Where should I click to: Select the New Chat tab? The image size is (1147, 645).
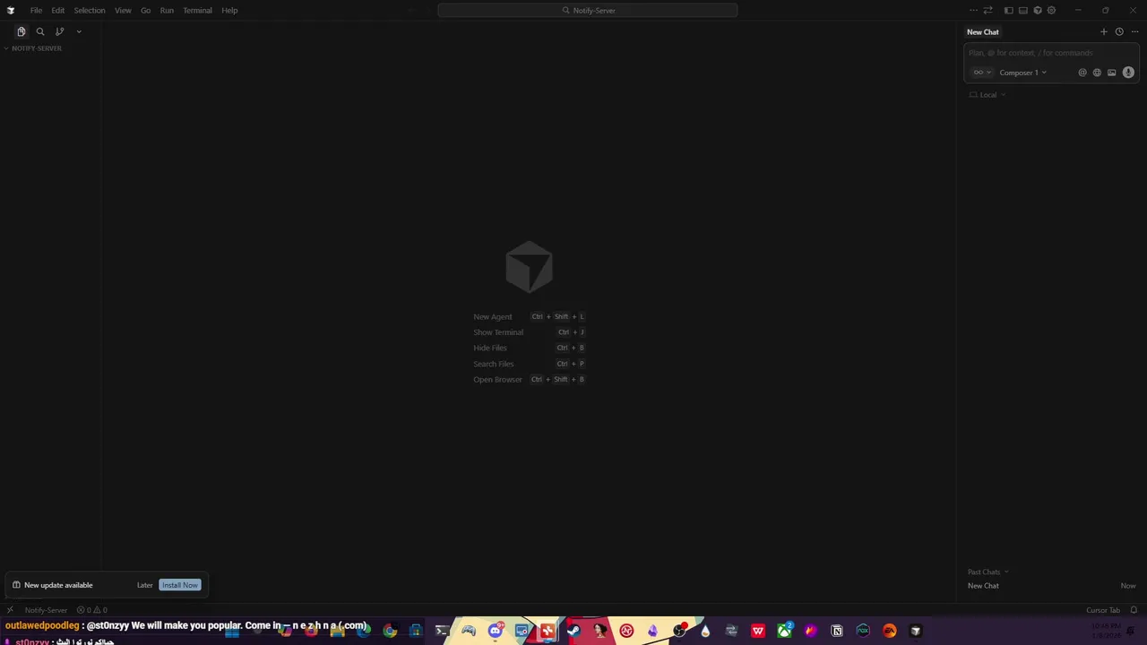(x=983, y=32)
